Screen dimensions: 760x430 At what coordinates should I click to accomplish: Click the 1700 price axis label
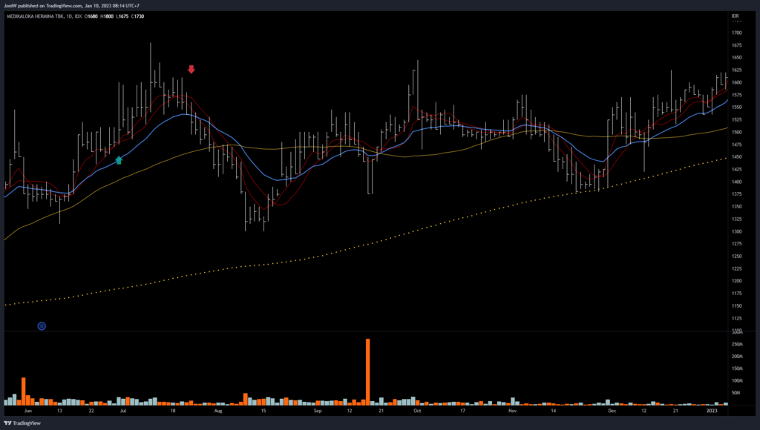(736, 33)
